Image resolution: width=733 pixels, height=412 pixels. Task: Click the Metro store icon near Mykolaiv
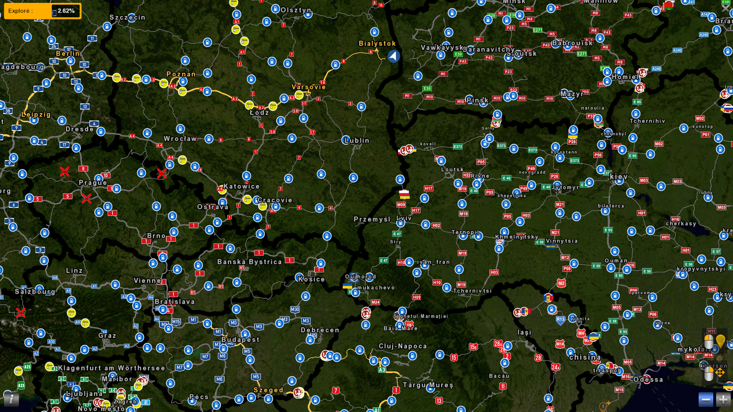pos(676,353)
